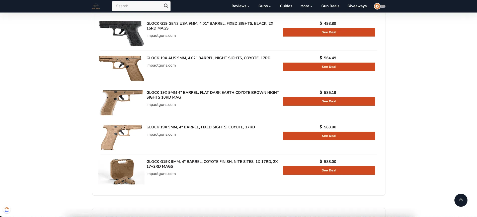The width and height of the screenshot is (477, 217).
Task: See Deal for Glock 19X at $585.19
Action: (329, 101)
